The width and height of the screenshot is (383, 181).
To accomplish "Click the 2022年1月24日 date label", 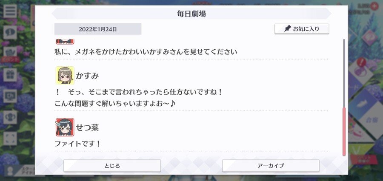I will click(x=98, y=29).
